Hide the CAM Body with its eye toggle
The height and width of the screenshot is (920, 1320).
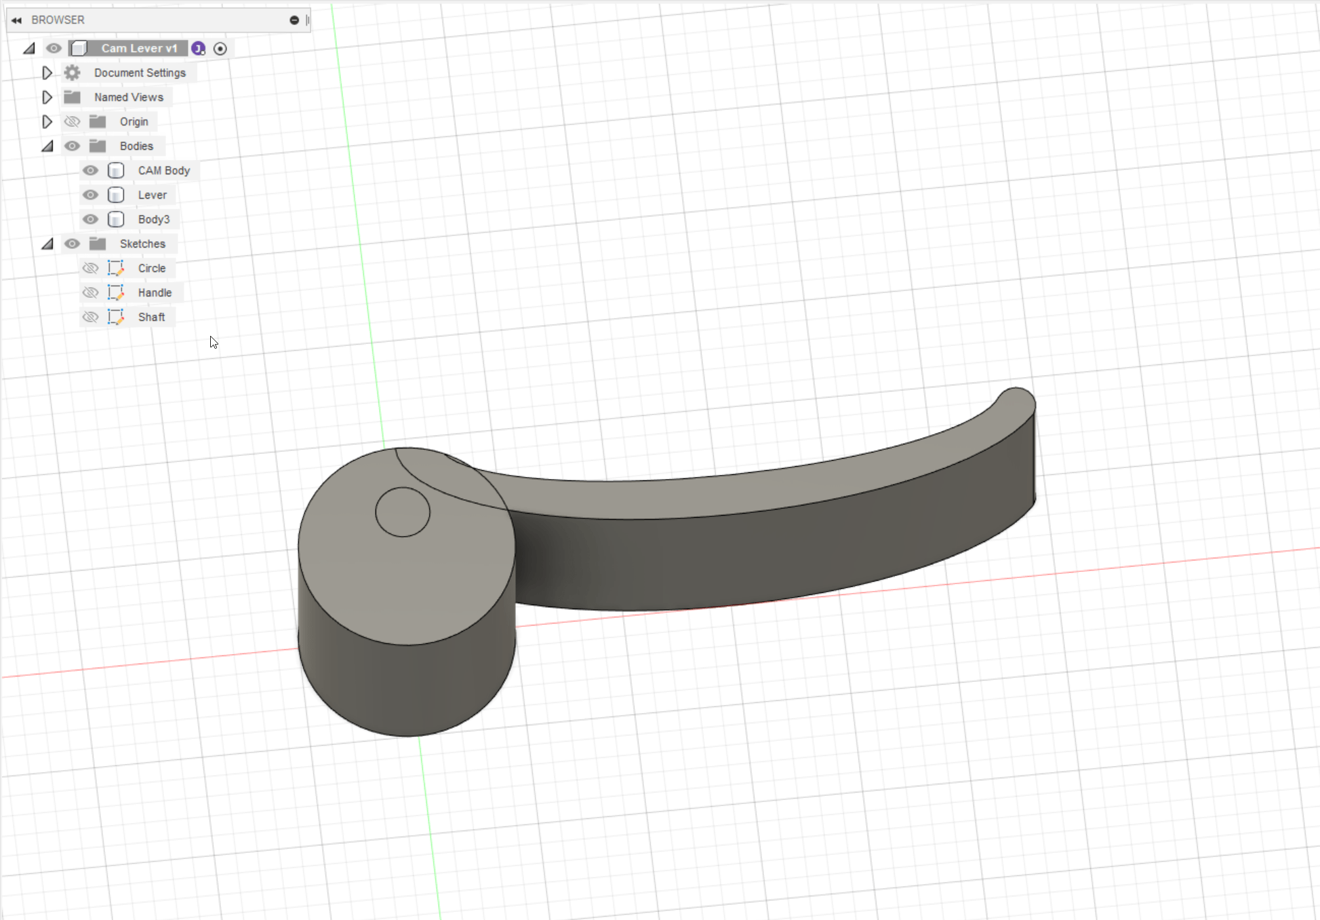click(90, 170)
